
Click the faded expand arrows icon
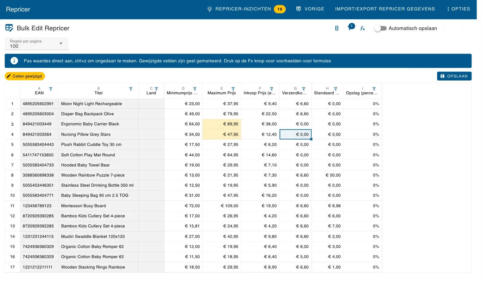click(445, 29)
